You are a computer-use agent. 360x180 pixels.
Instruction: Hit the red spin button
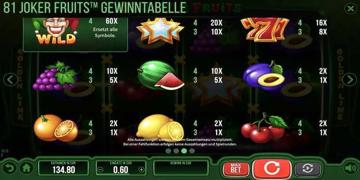[x=272, y=169]
